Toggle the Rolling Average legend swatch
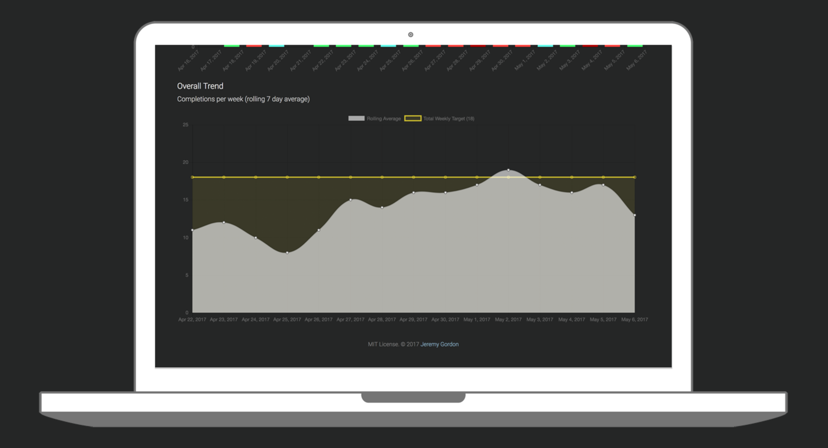Image resolution: width=828 pixels, height=448 pixels. [x=356, y=118]
